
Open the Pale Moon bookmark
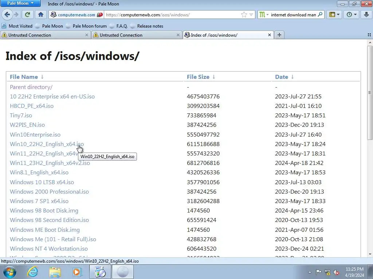click(49, 26)
